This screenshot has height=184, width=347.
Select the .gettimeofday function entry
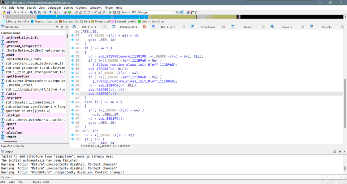tap(17, 76)
